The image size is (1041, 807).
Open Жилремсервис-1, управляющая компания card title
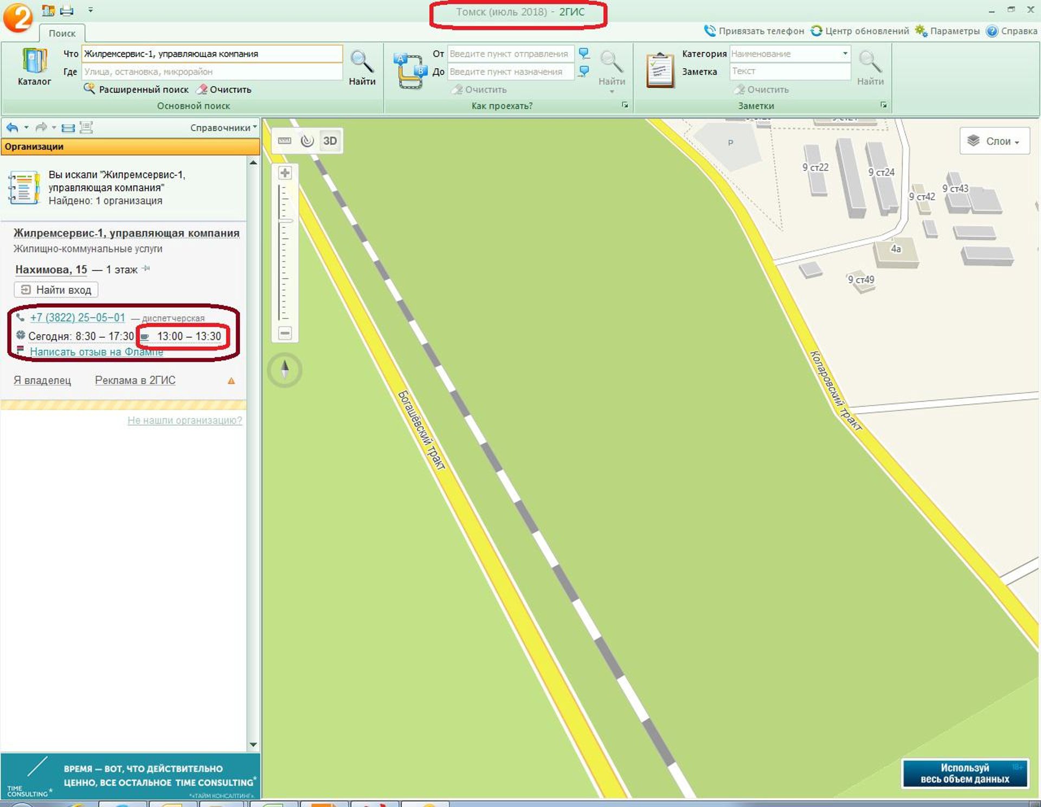click(x=126, y=233)
